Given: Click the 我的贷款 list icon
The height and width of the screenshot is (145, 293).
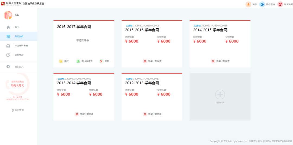Looking at the screenshot, I should point(8,36).
